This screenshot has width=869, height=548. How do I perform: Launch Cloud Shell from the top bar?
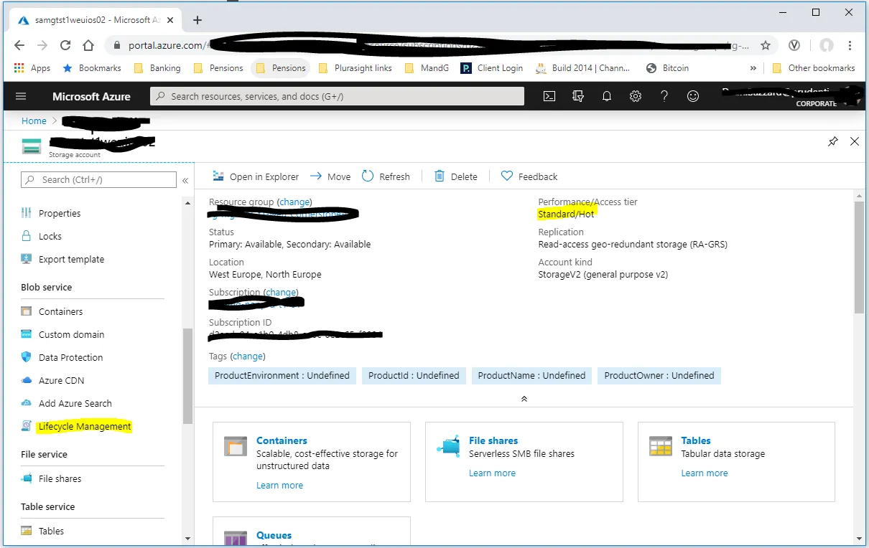[549, 96]
